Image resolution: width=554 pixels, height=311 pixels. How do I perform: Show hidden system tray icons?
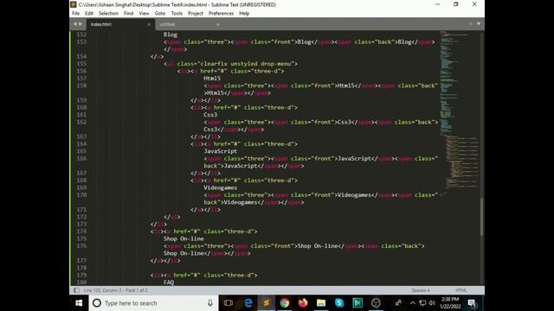[x=412, y=303]
